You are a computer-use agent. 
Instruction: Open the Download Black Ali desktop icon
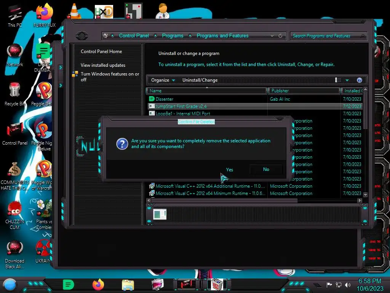point(15,254)
